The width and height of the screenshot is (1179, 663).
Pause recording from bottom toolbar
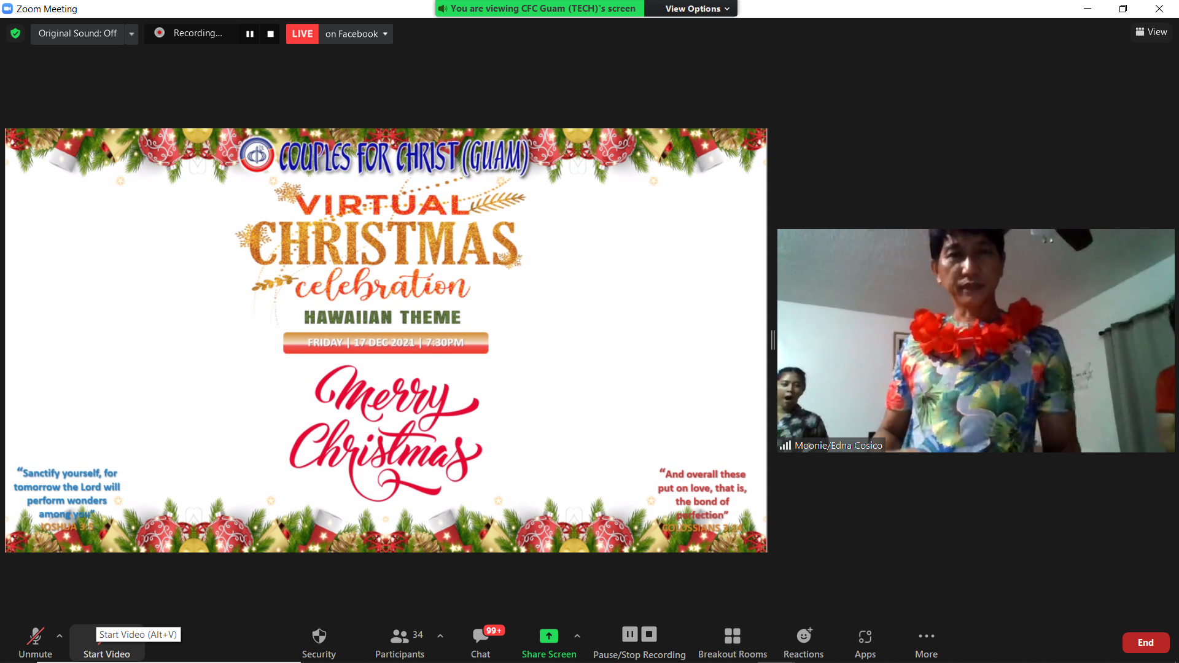coord(630,634)
